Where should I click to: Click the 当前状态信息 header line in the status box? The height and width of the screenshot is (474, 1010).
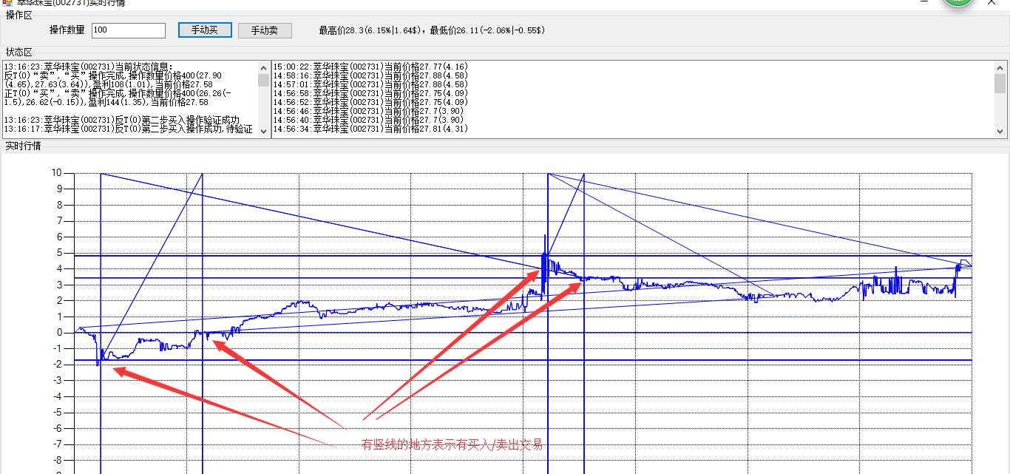point(88,67)
